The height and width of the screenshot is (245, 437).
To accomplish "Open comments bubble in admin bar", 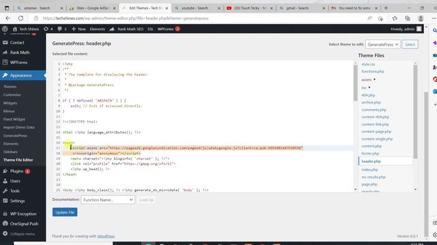I will [62, 29].
